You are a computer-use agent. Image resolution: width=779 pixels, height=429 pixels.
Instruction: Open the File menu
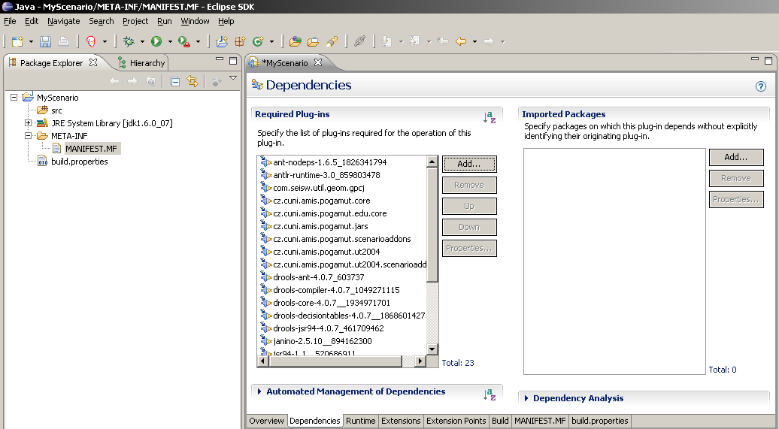pos(10,21)
